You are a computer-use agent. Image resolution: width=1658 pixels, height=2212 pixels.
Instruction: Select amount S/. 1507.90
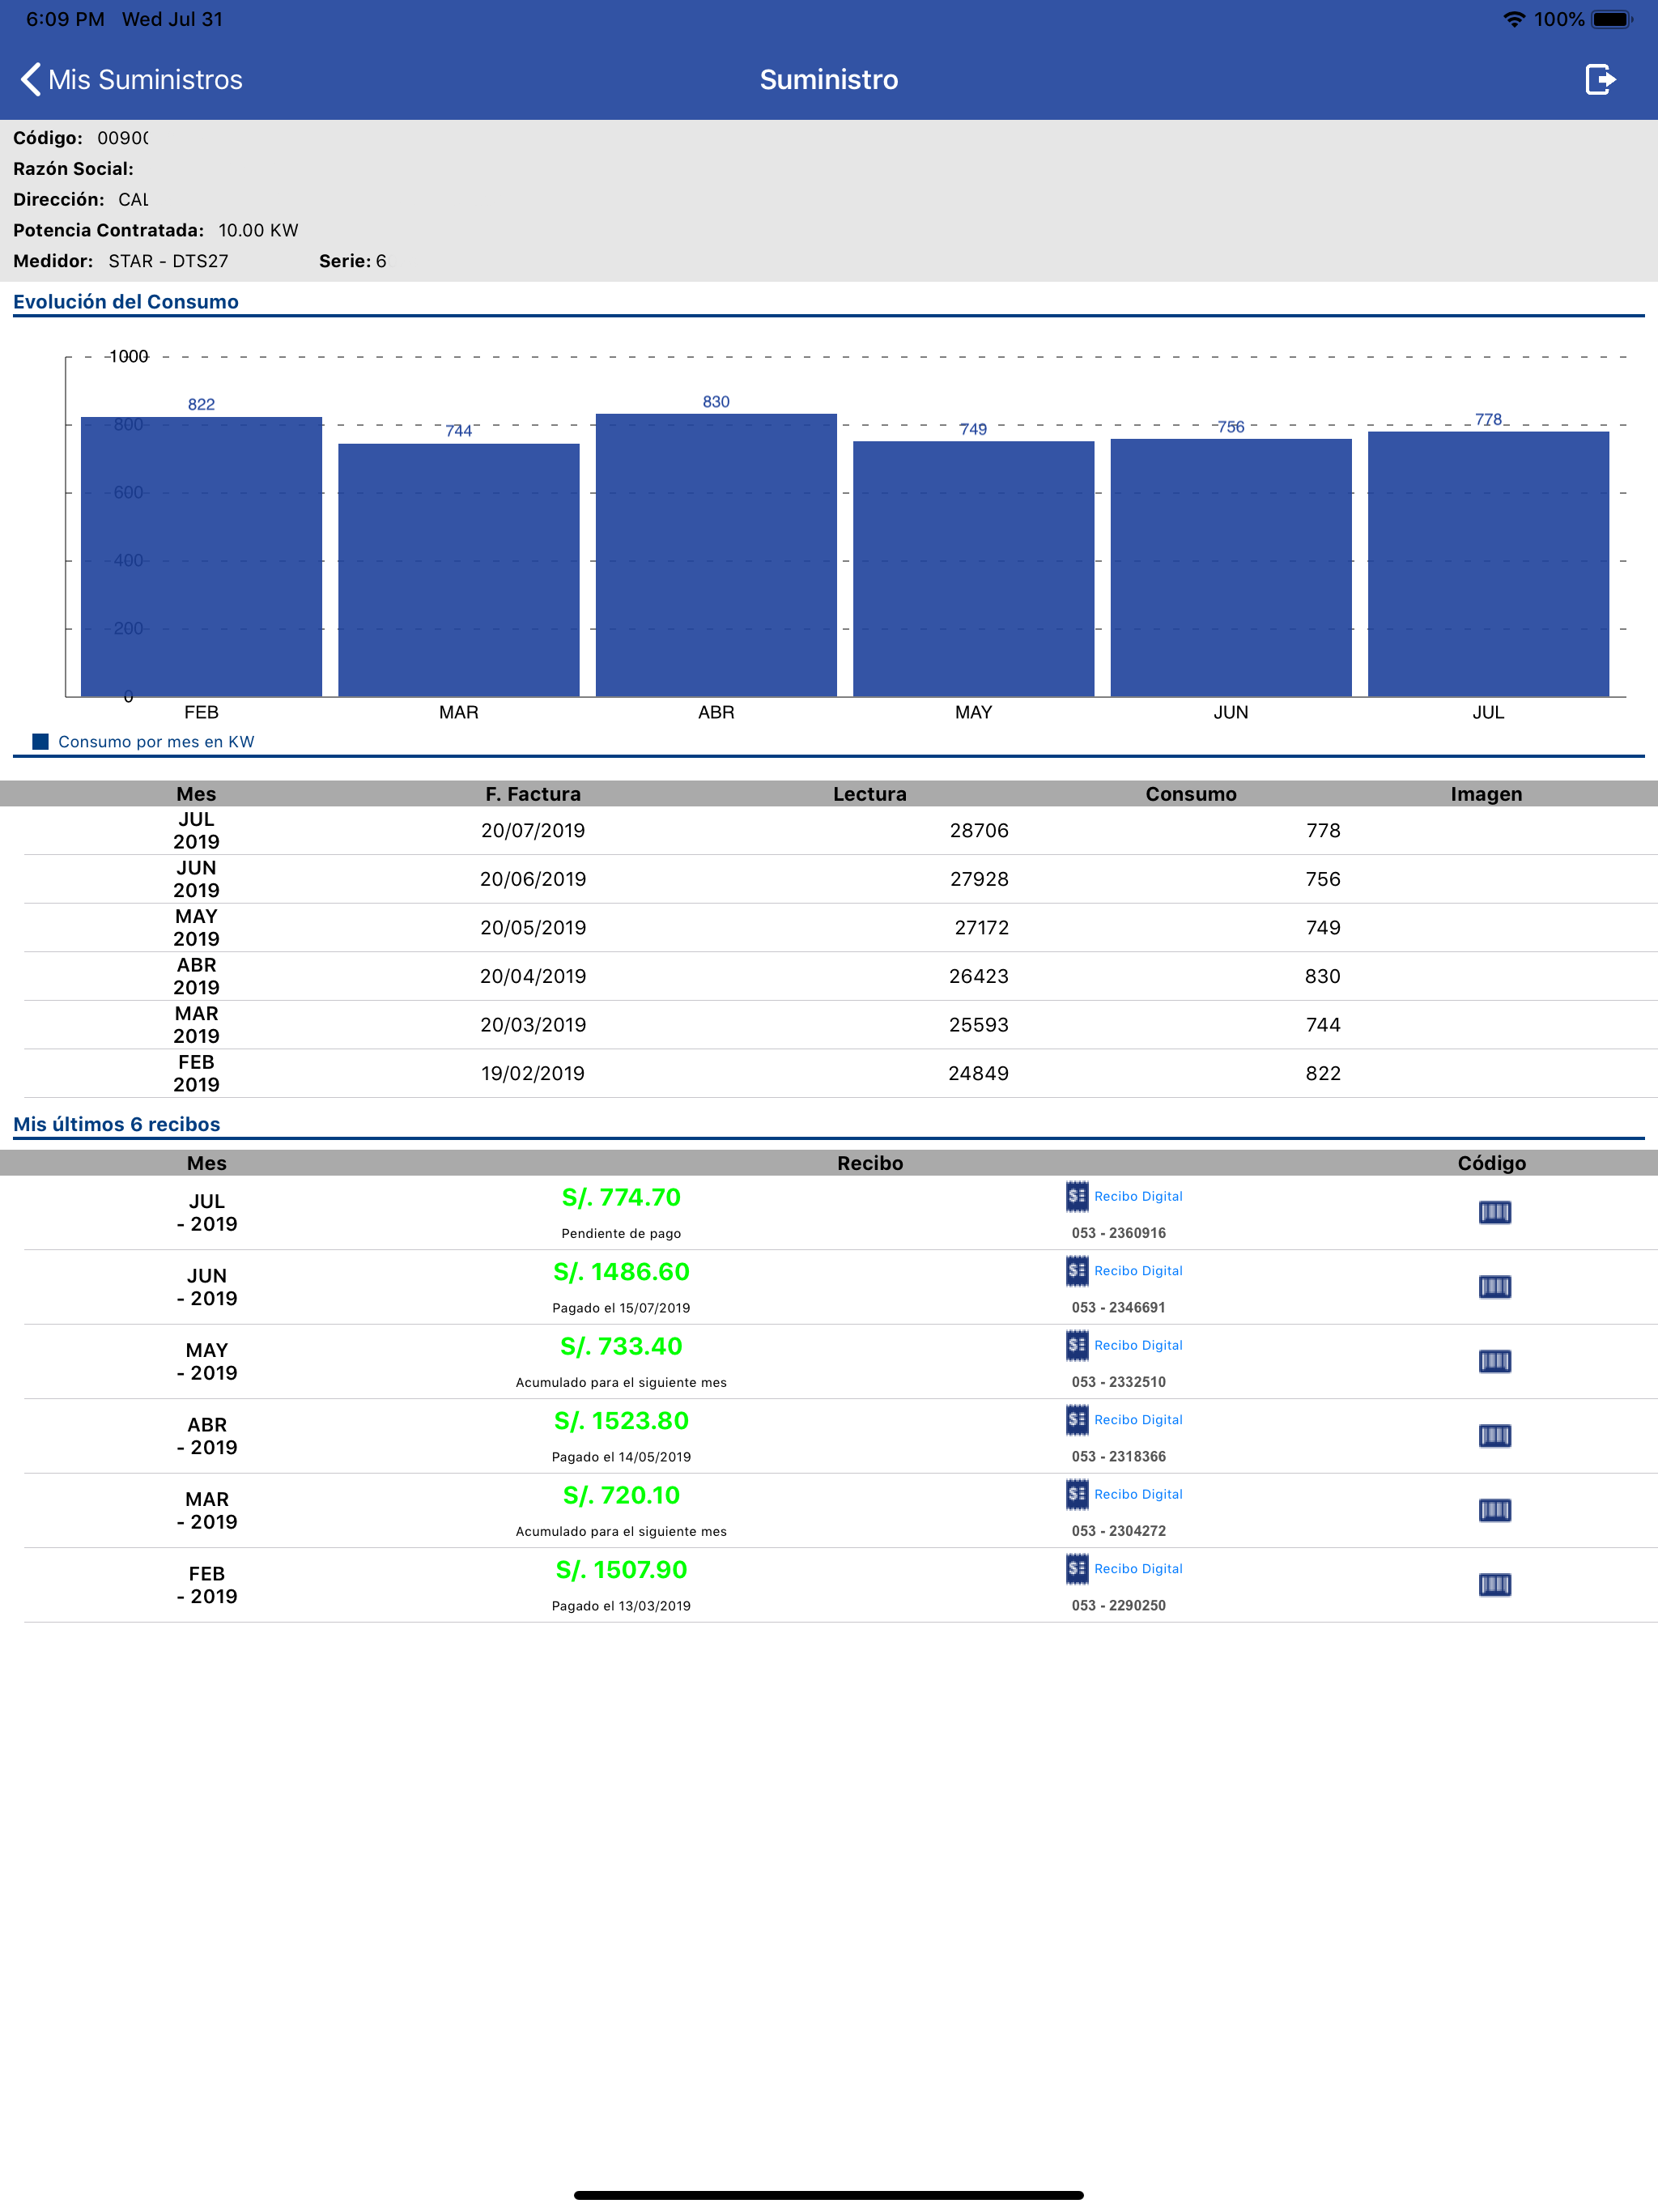coord(621,1570)
